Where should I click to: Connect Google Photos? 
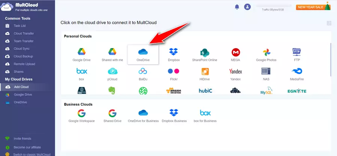tap(266, 54)
